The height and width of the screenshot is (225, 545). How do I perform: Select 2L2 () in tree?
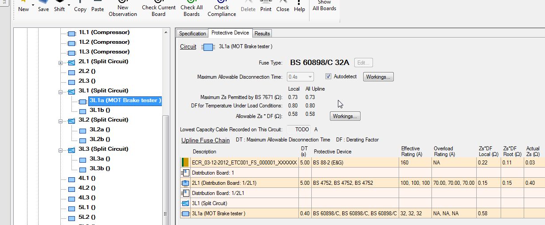coord(87,71)
